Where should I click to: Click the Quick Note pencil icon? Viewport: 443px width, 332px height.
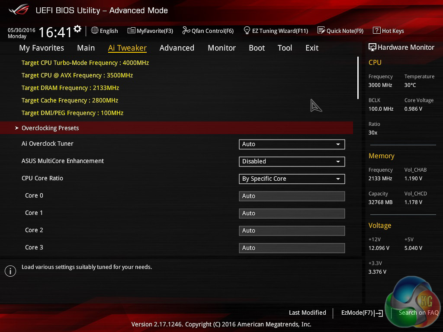(321, 30)
